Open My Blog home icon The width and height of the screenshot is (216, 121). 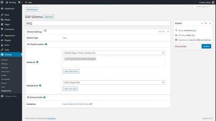coord(7,2)
